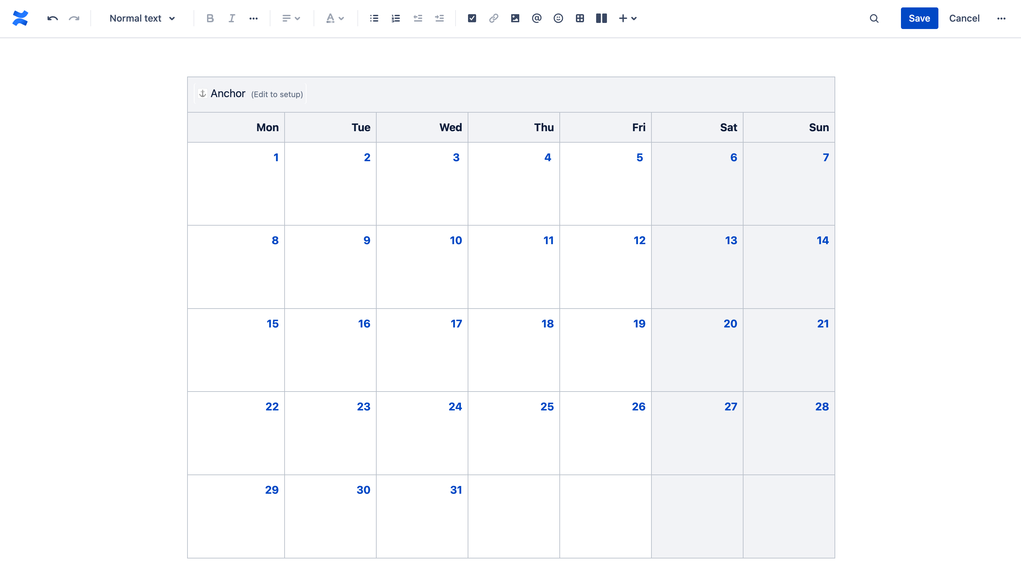
Task: Undo the last edit
Action: click(53, 18)
